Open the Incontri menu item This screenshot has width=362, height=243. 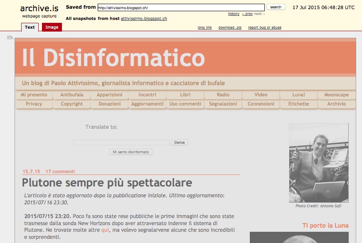(x=147, y=95)
